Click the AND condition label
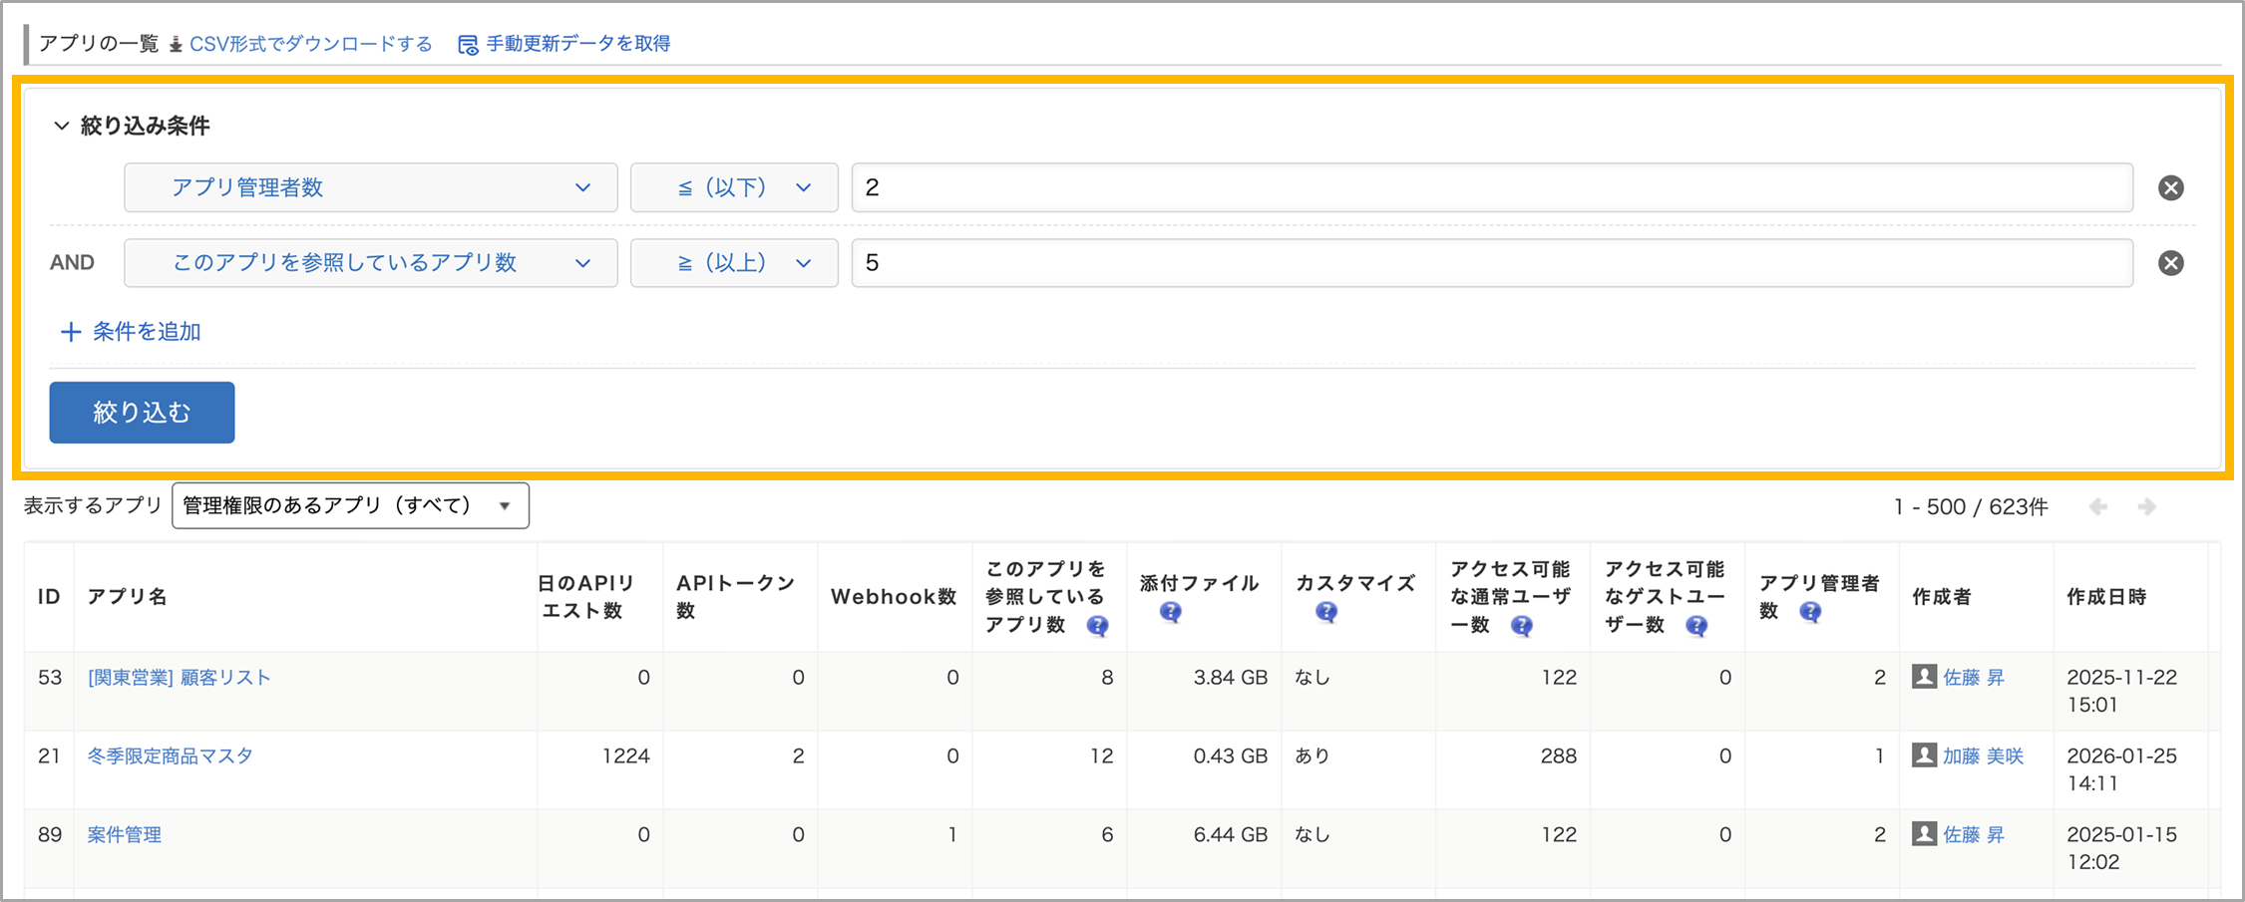The image size is (2245, 902). click(72, 263)
